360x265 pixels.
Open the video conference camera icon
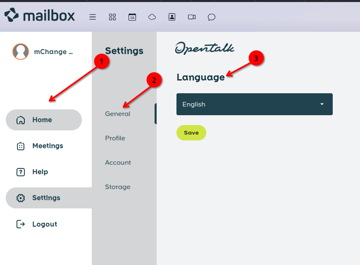point(192,17)
